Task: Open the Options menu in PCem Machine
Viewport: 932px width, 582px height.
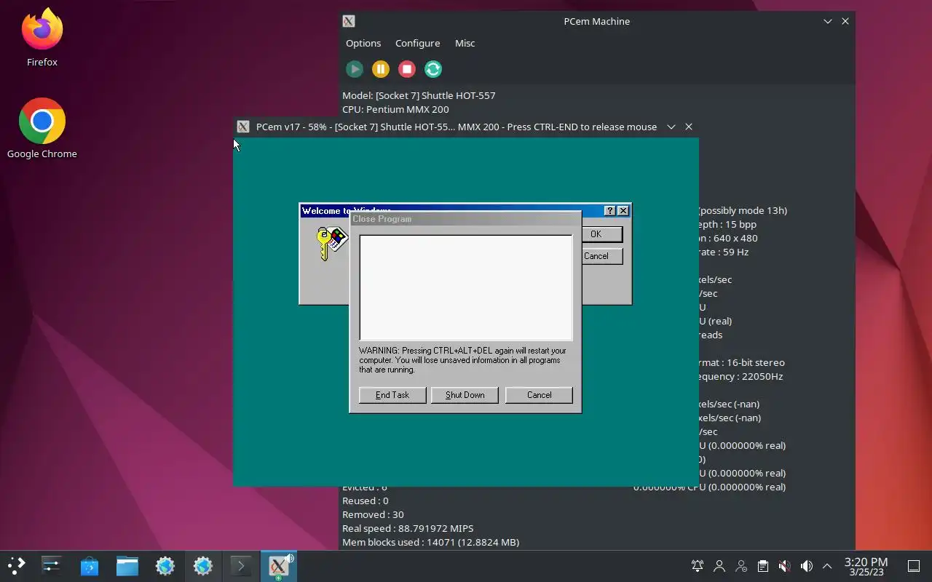Action: [363, 43]
